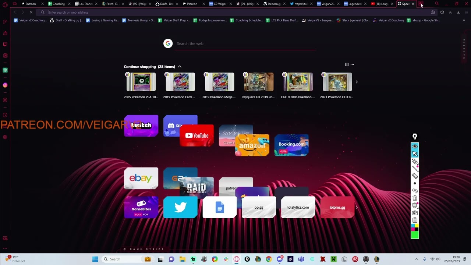
Task: Open File Explorer from the taskbar
Action: (x=182, y=259)
